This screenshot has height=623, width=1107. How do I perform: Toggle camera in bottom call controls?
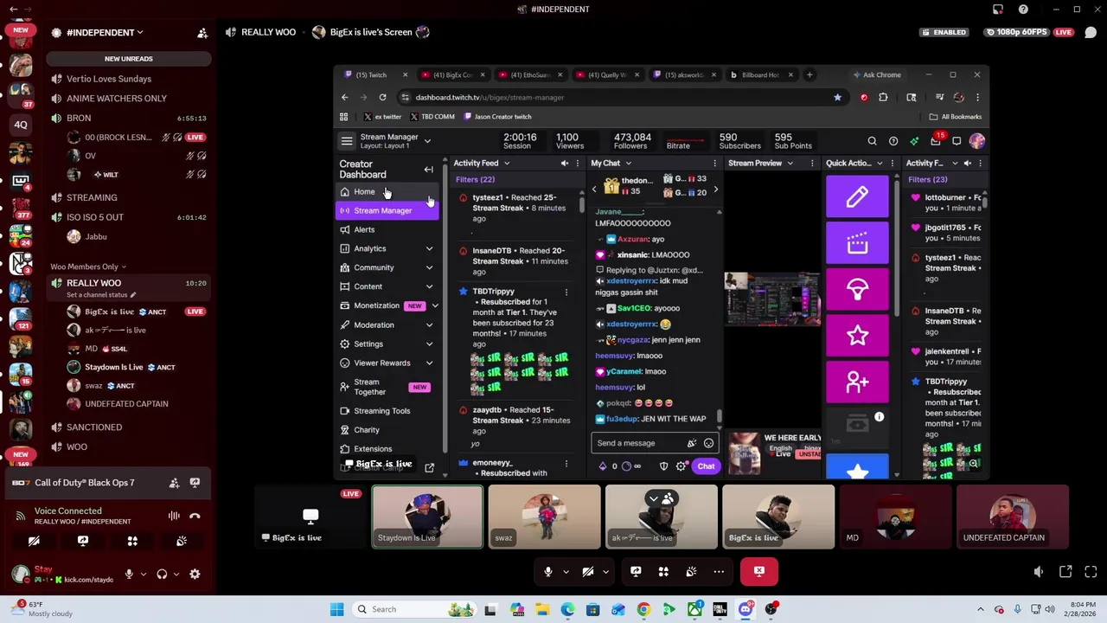pyautogui.click(x=588, y=571)
